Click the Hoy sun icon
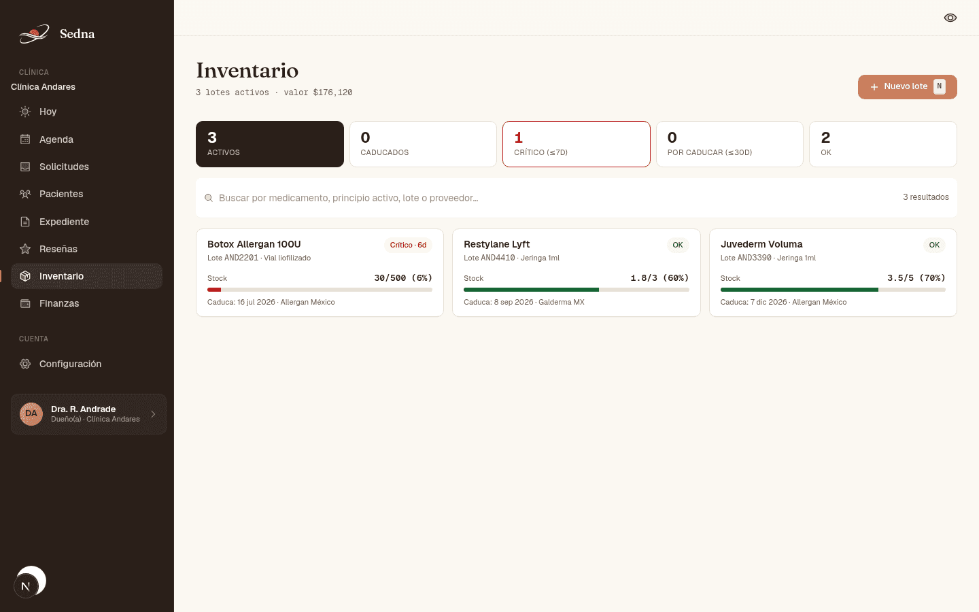This screenshot has width=979, height=612. click(25, 112)
